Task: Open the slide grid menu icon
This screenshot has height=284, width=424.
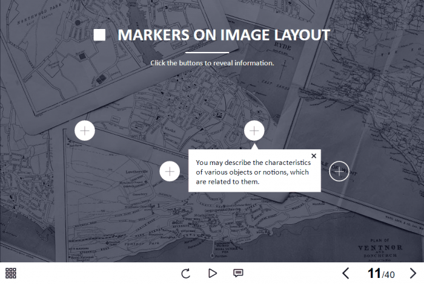Action: tap(10, 273)
